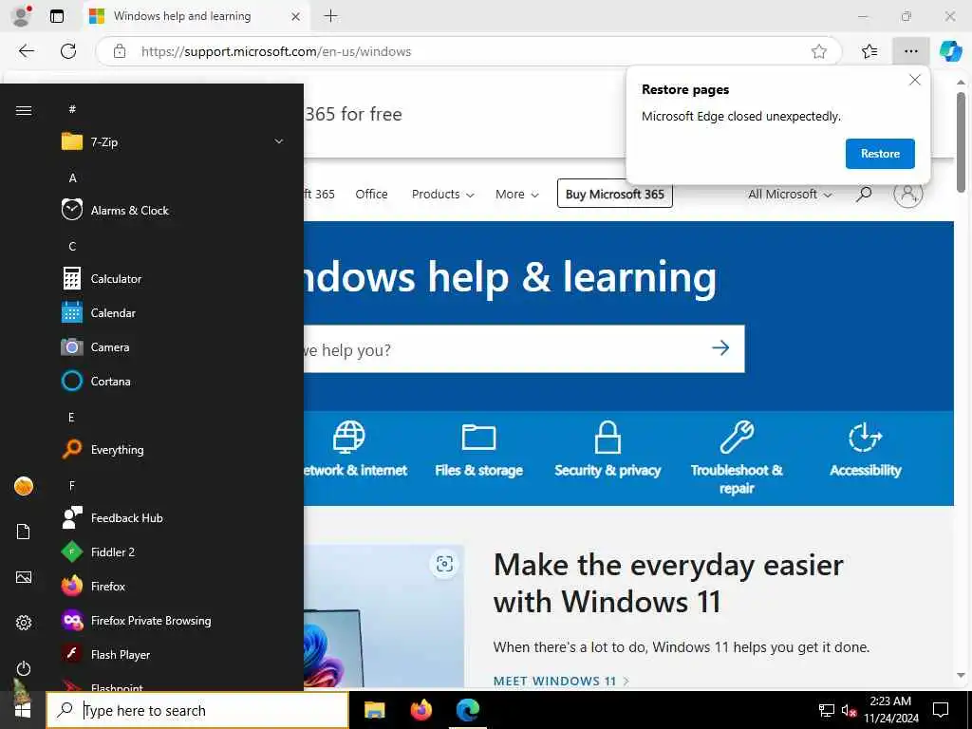
Task: Go back in Edge browser
Action: [26, 51]
